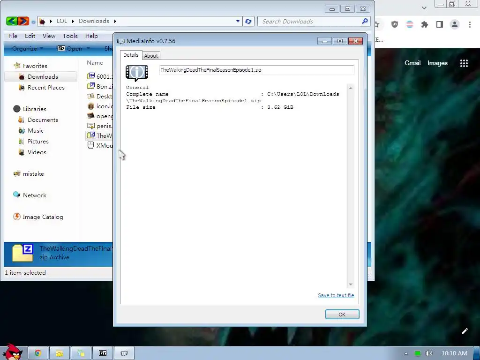Open the Edit menu in Explorer
The image size is (480, 360).
(30, 36)
